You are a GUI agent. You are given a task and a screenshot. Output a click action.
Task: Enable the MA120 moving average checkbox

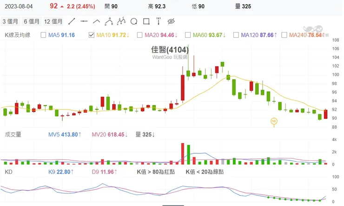click(236, 35)
